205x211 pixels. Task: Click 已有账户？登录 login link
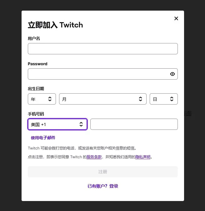103,186
